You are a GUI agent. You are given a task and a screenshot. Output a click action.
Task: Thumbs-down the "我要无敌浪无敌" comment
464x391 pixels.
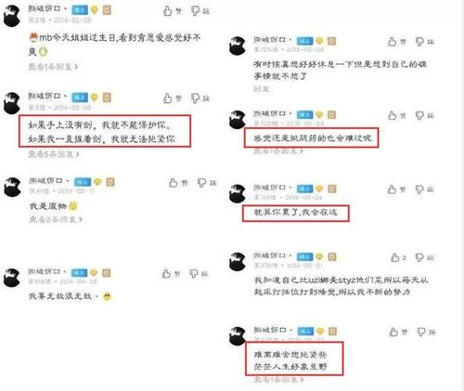point(199,274)
